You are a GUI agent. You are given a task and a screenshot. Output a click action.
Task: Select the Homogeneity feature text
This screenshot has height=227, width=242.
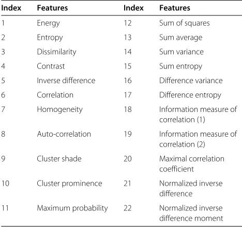point(59,110)
